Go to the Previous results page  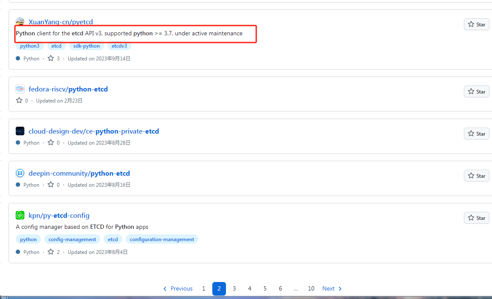pos(178,289)
